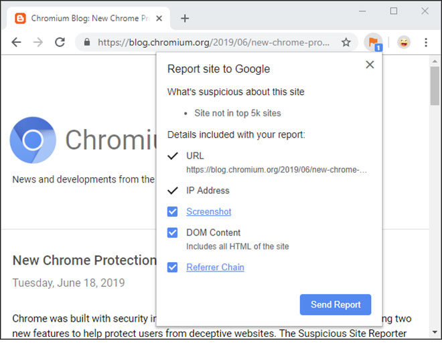
Task: Open the Referrer Chain link
Action: point(215,267)
